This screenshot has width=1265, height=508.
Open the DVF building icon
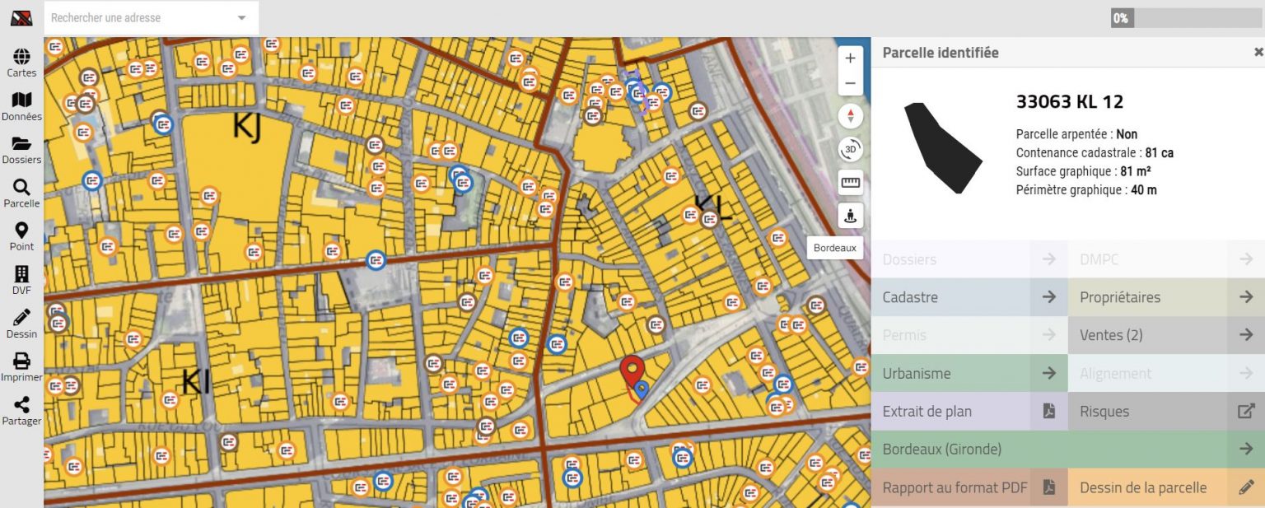click(21, 275)
